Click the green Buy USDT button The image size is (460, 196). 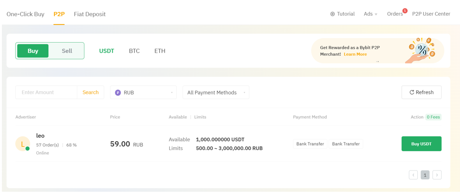[x=421, y=144]
